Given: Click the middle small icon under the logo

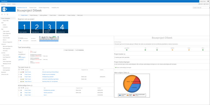Looking at the screenshot, I should click(5, 14).
